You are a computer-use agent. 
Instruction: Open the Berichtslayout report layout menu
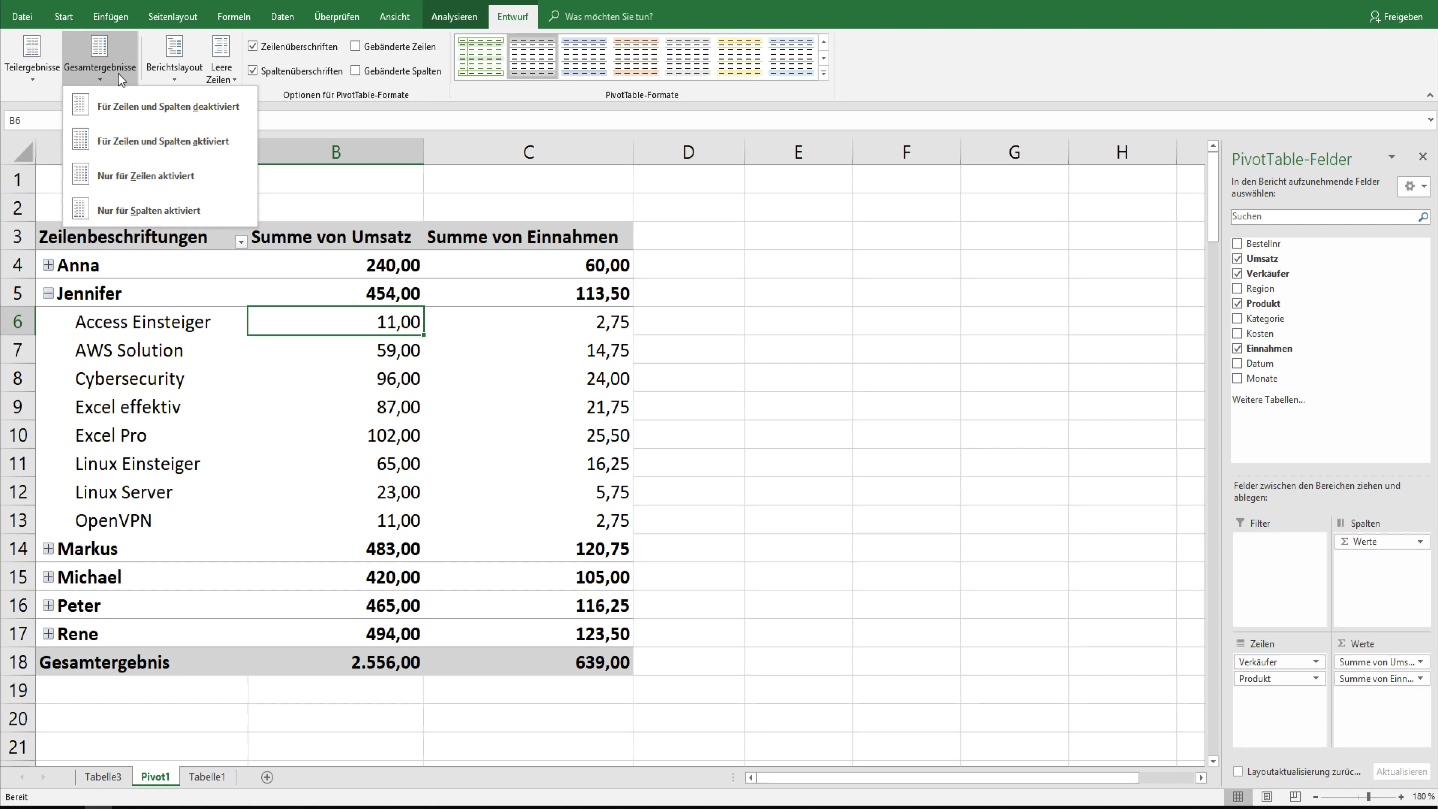tap(174, 58)
